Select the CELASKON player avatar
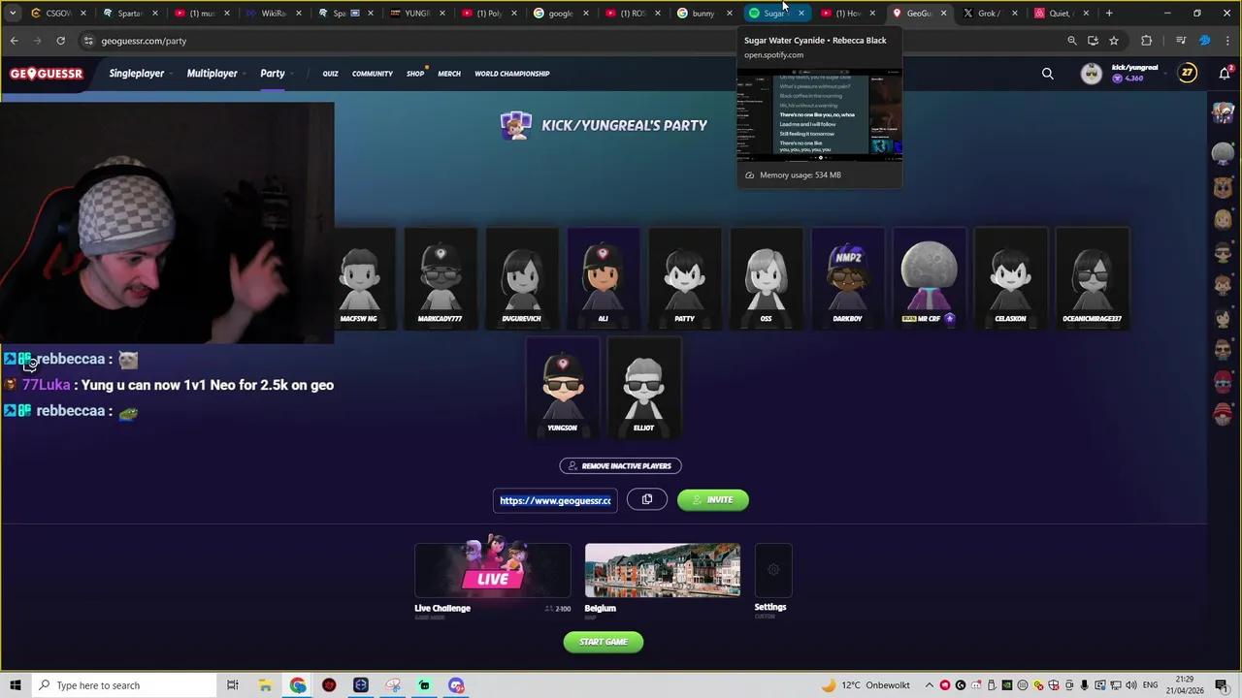 [x=1011, y=279]
